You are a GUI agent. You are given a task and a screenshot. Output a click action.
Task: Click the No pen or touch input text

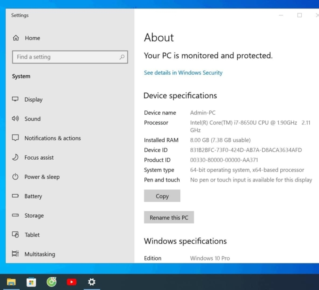[251, 180]
